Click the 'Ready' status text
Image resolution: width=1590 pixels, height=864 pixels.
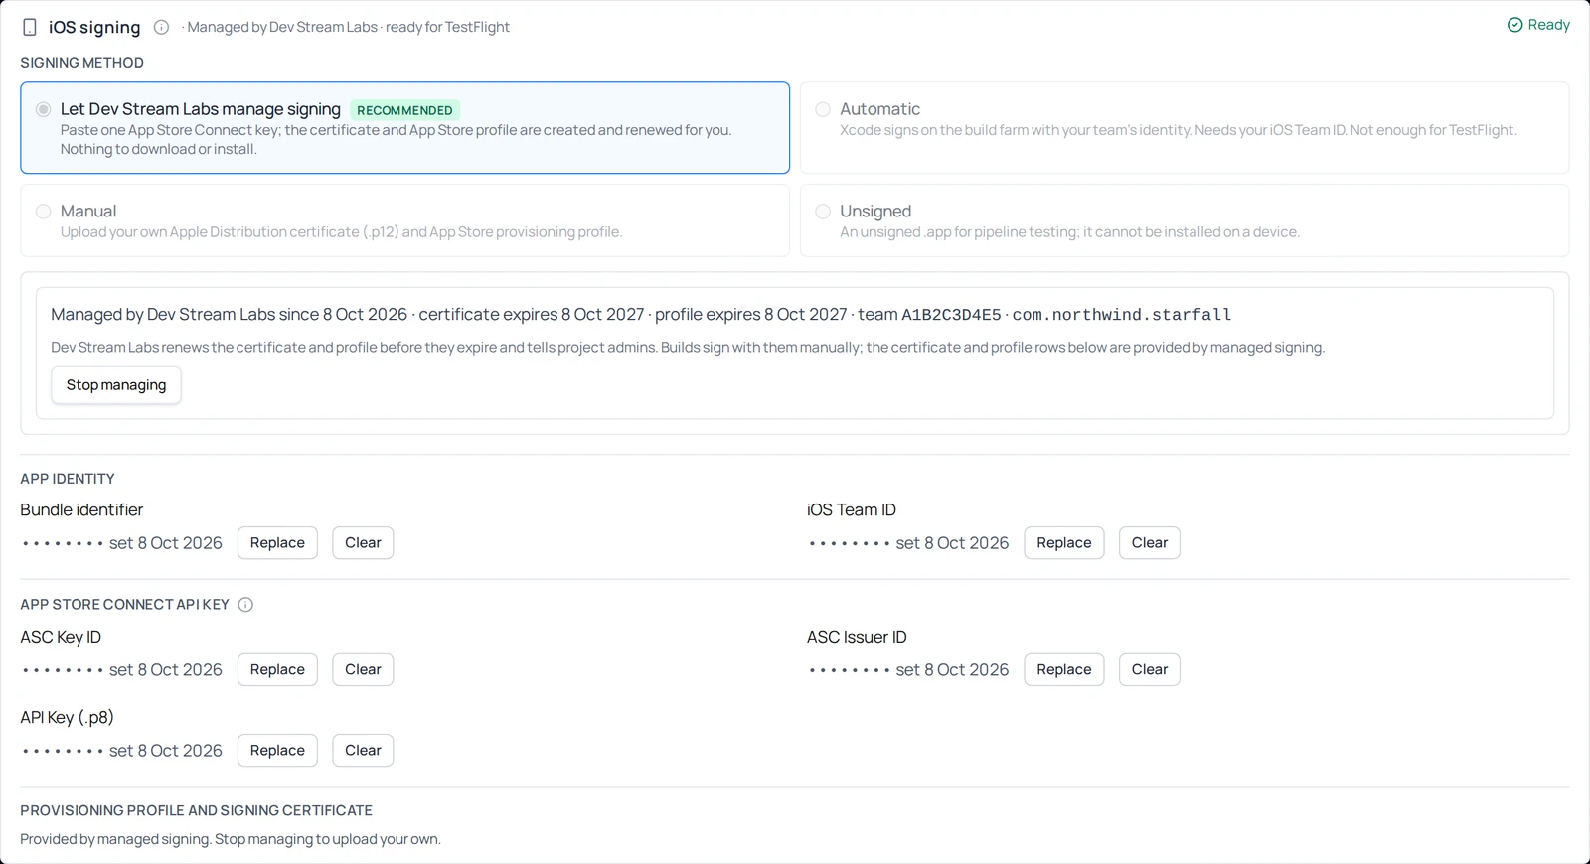[1548, 25]
